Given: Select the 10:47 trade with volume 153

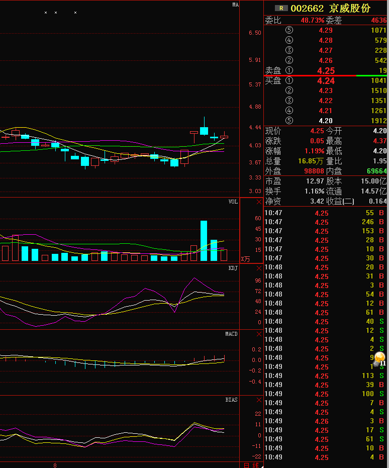Looking at the screenshot, I should pos(326,231).
